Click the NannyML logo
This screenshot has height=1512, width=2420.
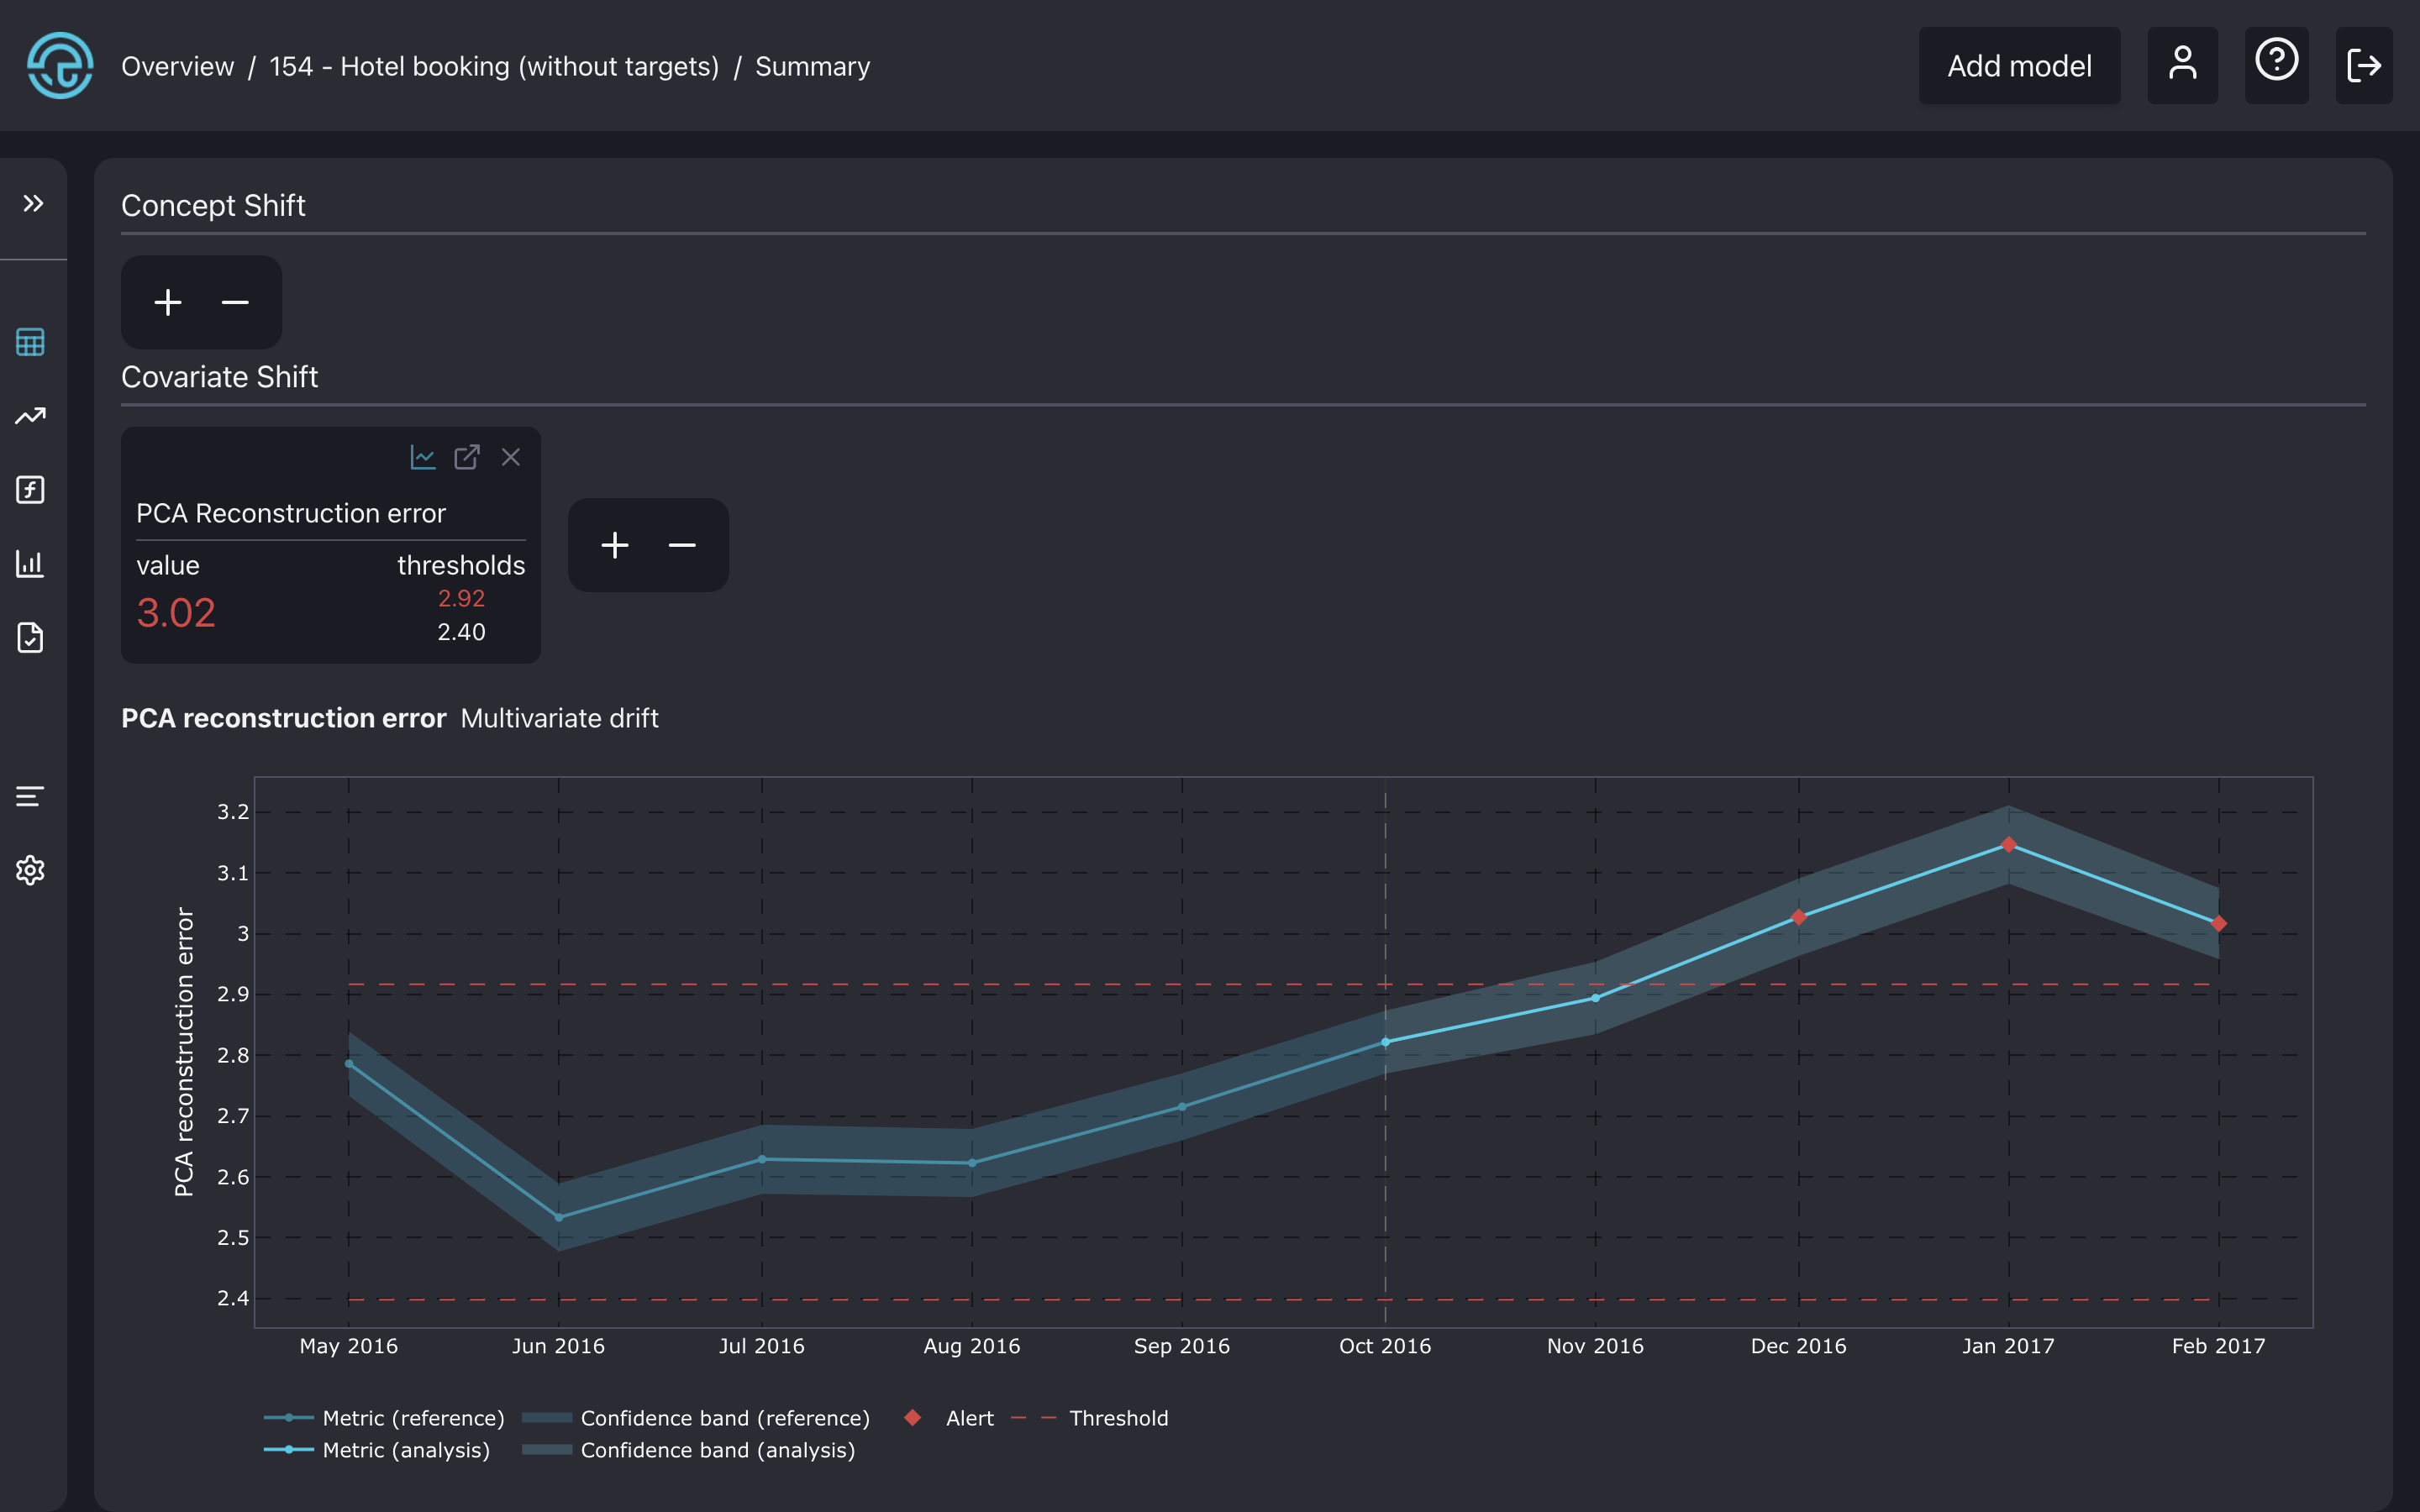tap(60, 66)
